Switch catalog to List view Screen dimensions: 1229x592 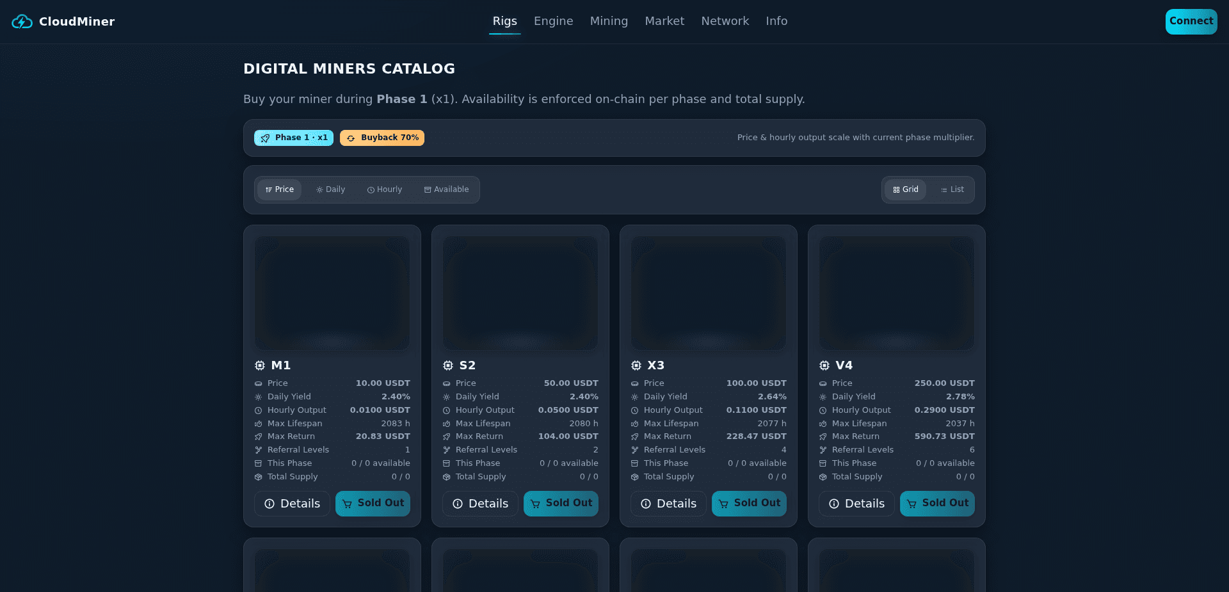coord(952,189)
